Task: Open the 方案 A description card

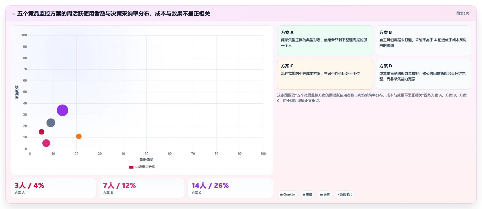Action: (x=325, y=41)
